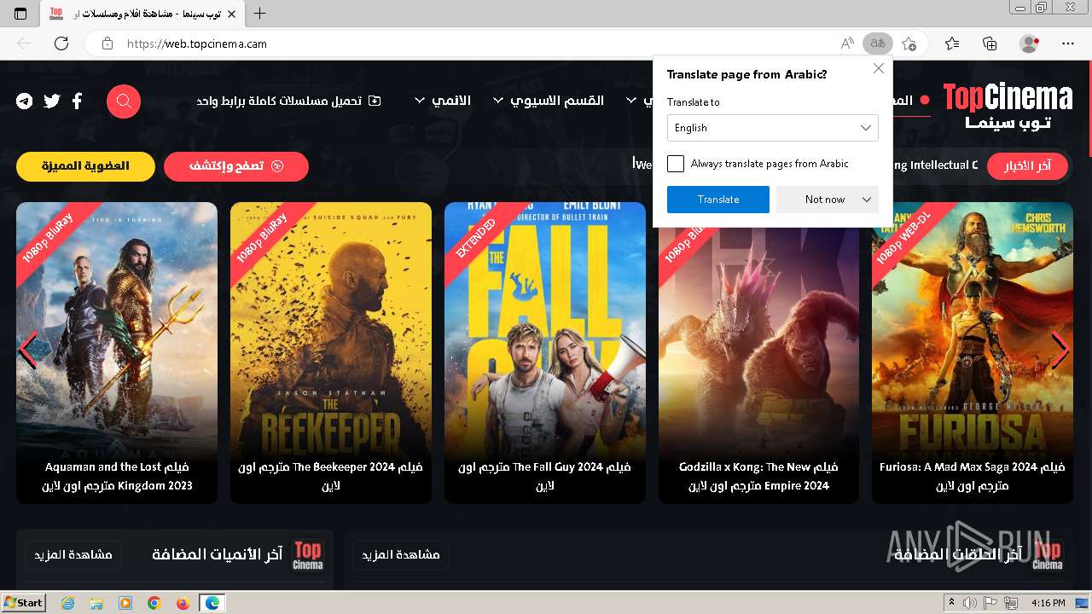Click the site info lock icon

pos(107,43)
